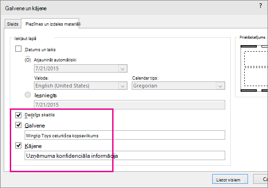Enable the Datums un laiks checkbox
The image size is (268, 188).
click(x=19, y=49)
